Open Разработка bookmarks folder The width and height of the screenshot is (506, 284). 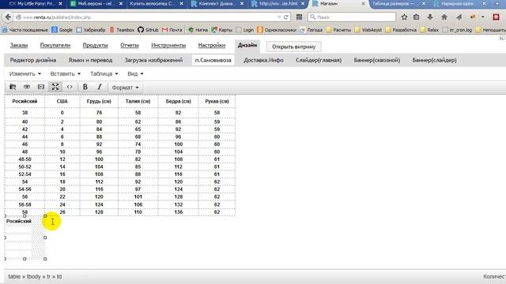point(401,30)
